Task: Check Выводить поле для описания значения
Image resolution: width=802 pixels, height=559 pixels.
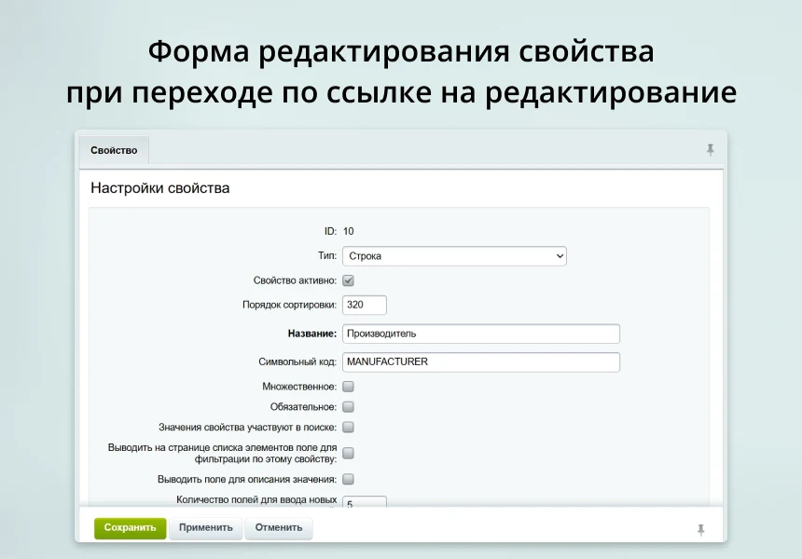Action: [x=349, y=479]
